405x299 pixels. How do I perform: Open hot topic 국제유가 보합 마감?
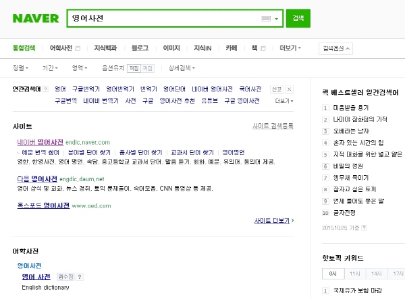pos(358,291)
